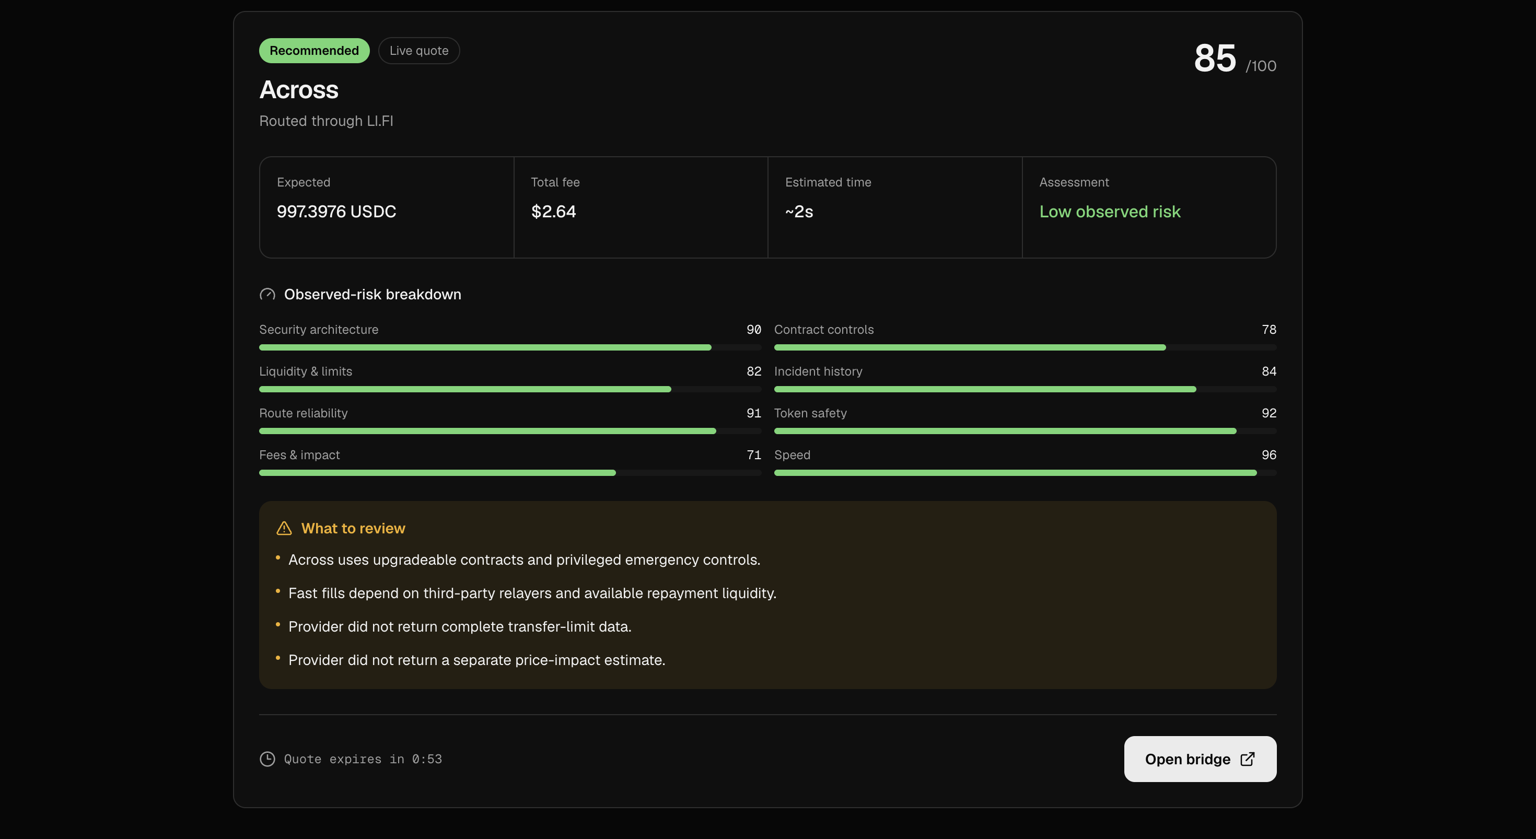
Task: Click the Open bridge button
Action: click(x=1200, y=759)
